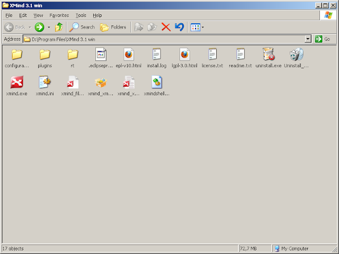Screen dimensions: 339x254
Task: Select the plugins folder
Action: tap(44, 58)
